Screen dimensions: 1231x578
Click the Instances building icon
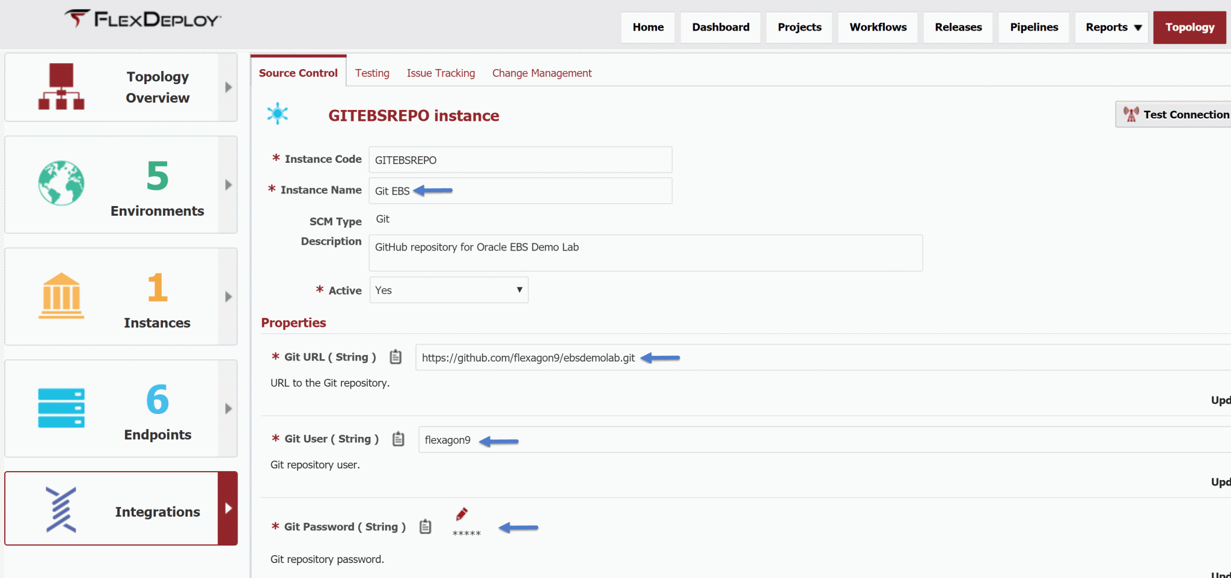[x=61, y=296]
